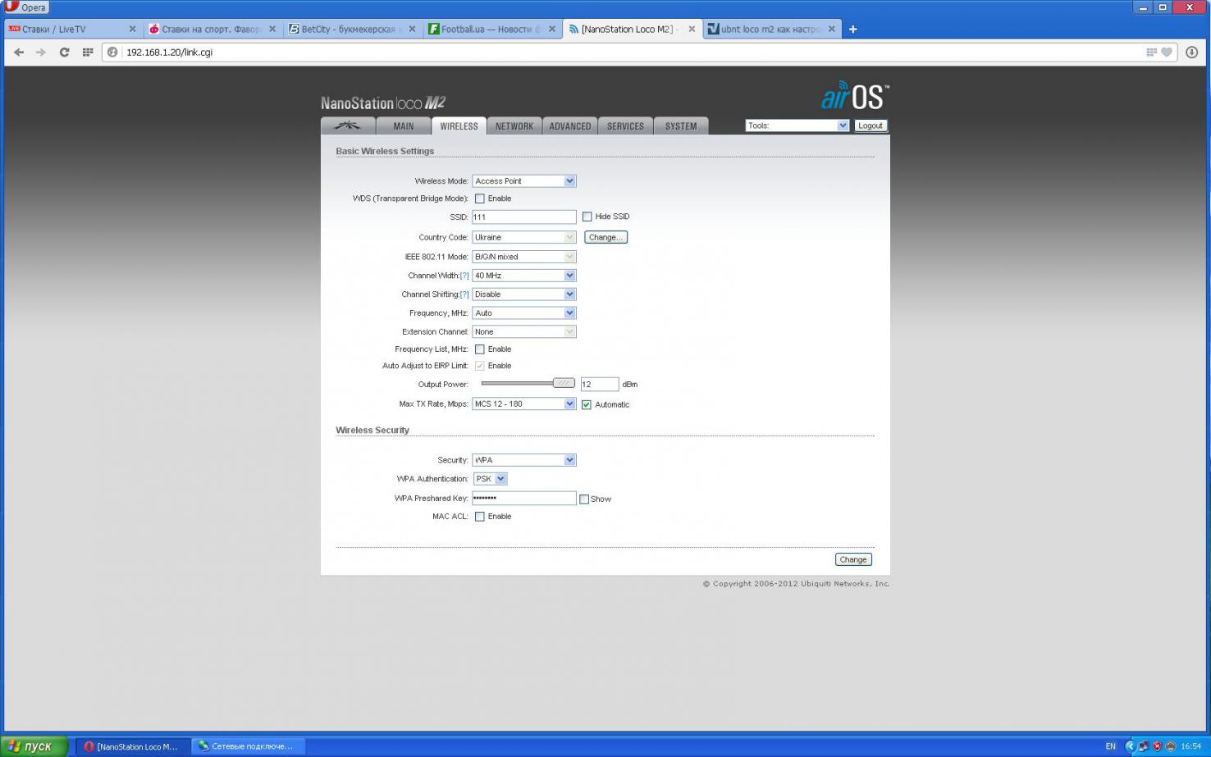This screenshot has height=757, width=1211.
Task: Open a new browser tab with the plus icon
Action: click(852, 29)
